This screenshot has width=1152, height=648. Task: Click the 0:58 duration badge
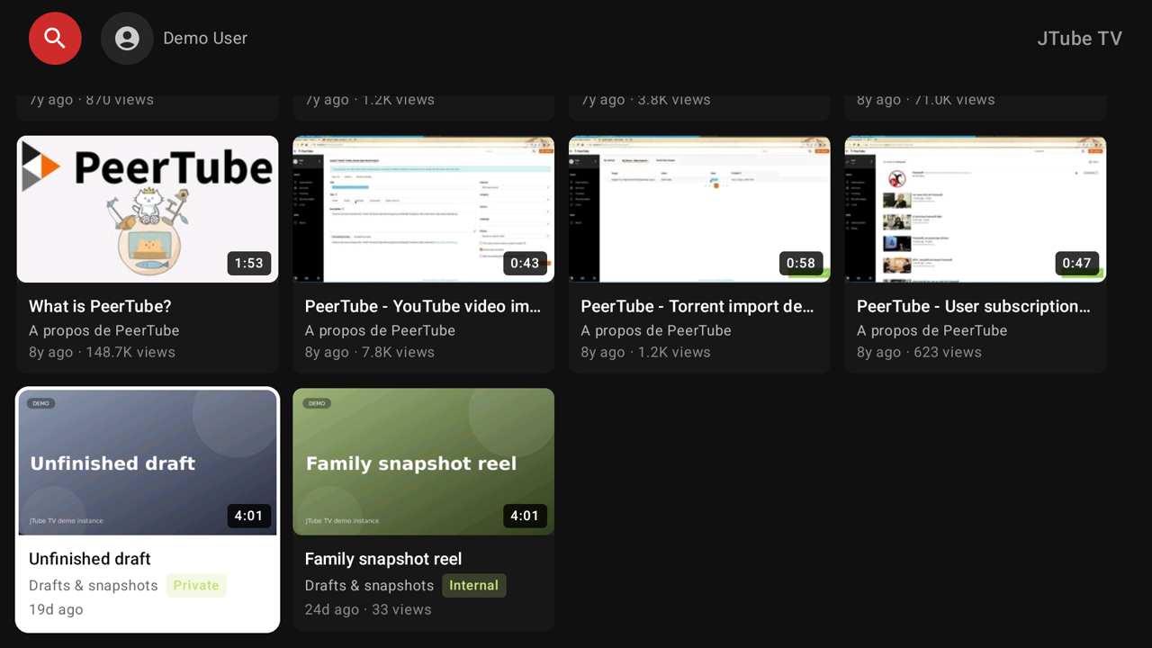click(x=800, y=263)
